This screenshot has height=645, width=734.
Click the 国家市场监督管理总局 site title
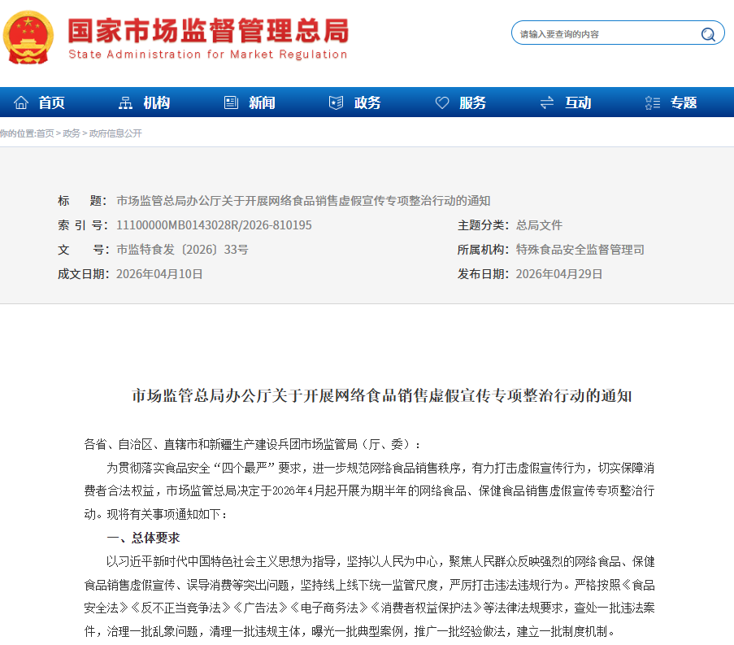pyautogui.click(x=208, y=30)
